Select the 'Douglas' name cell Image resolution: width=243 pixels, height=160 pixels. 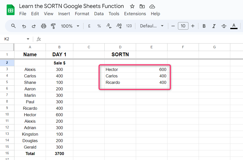pyautogui.click(x=30, y=141)
